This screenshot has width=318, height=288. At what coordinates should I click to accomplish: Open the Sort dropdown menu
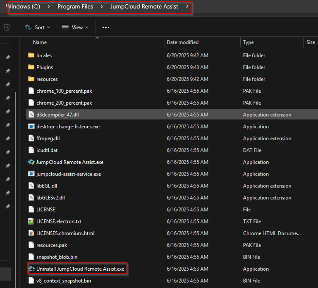37,27
